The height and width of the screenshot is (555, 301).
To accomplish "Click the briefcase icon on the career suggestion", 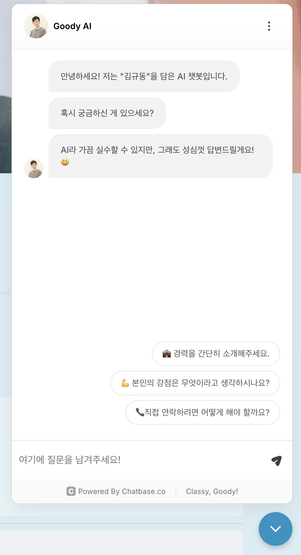I will (x=166, y=354).
